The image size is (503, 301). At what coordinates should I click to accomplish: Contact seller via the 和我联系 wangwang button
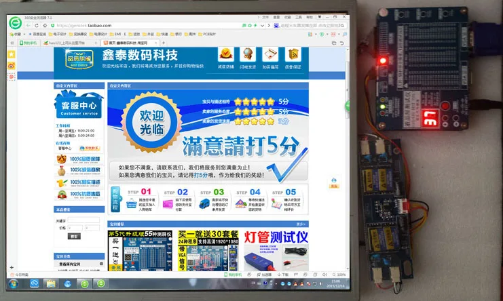click(90, 148)
